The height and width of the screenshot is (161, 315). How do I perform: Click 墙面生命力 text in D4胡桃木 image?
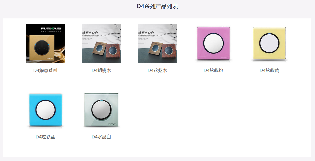click(x=90, y=33)
